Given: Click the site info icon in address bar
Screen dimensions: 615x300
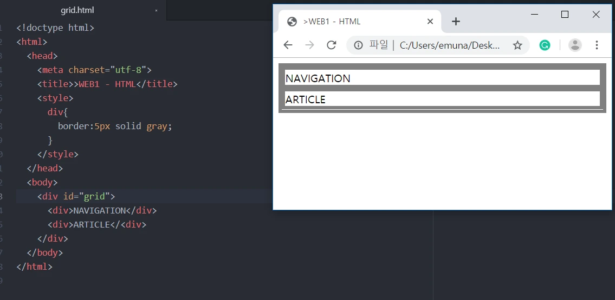Looking at the screenshot, I should pyautogui.click(x=358, y=45).
